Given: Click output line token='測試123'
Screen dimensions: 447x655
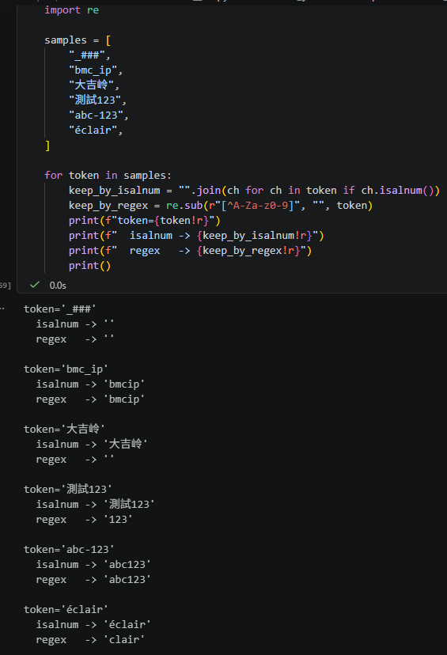Looking at the screenshot, I should pyautogui.click(x=68, y=489).
